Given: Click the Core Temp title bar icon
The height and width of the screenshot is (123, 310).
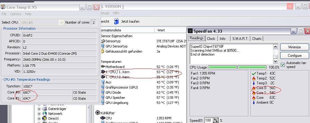Looking at the screenshot, I should (x=3, y=7).
